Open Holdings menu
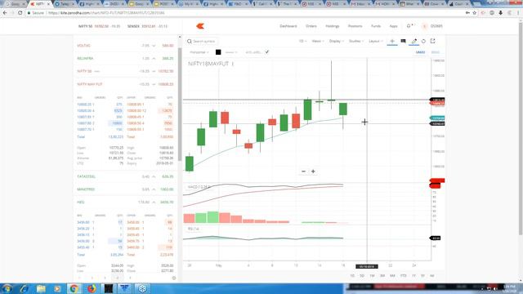Viewport: 523px width, 294px height. 333,26
